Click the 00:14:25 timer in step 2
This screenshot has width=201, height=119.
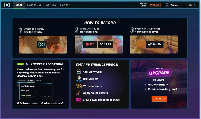coord(105,44)
